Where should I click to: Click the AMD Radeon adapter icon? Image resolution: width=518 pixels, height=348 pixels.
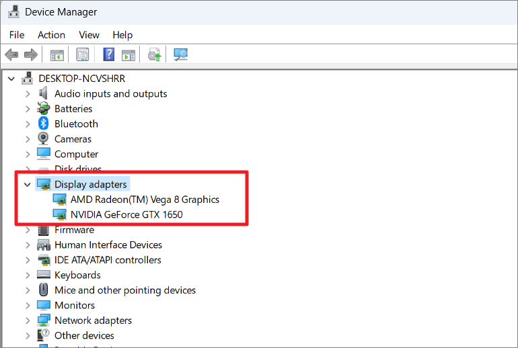59,200
